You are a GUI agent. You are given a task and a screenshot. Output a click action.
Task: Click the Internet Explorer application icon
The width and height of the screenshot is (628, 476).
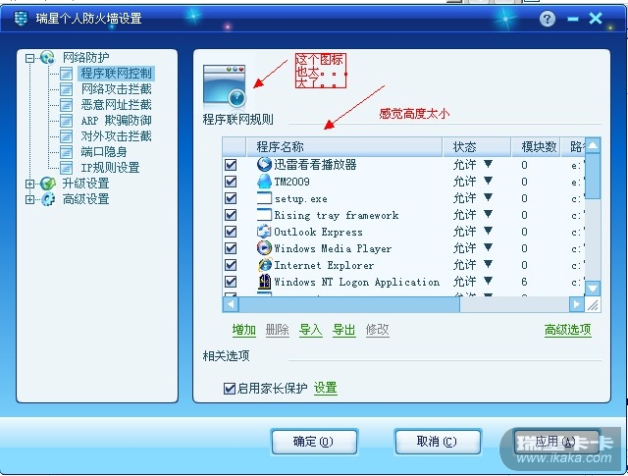click(264, 265)
